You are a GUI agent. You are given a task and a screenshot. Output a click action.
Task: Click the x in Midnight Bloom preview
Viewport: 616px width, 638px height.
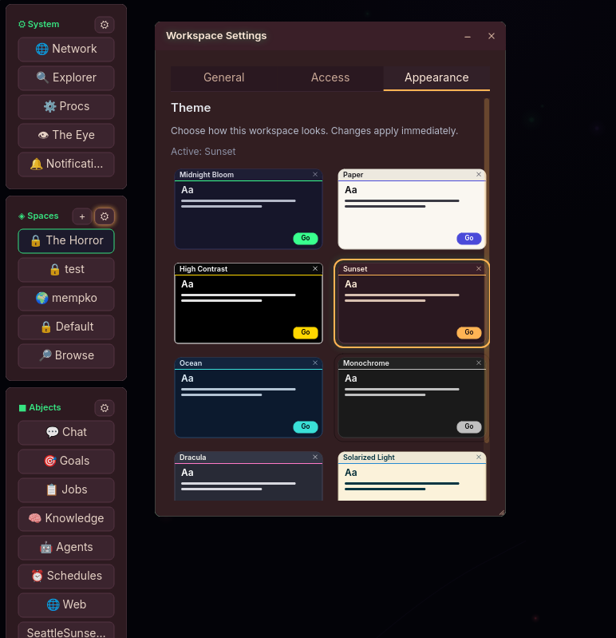coord(315,175)
